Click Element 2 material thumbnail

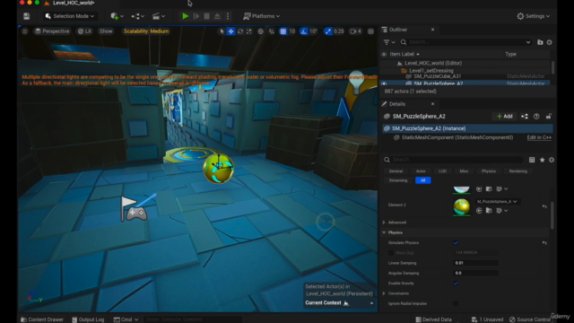point(461,206)
